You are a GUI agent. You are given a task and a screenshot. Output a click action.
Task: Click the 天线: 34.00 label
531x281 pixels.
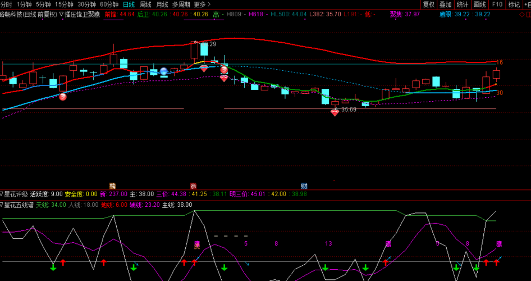(x=51, y=205)
